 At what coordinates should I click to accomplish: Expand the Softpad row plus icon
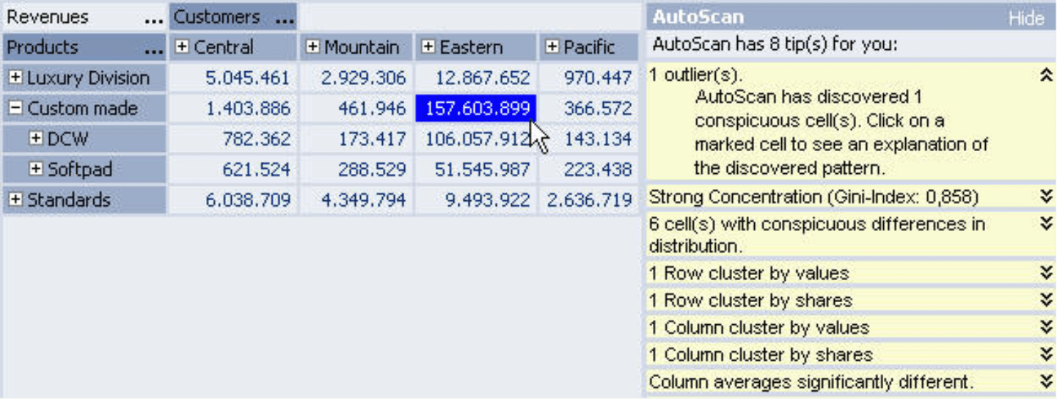click(x=36, y=169)
